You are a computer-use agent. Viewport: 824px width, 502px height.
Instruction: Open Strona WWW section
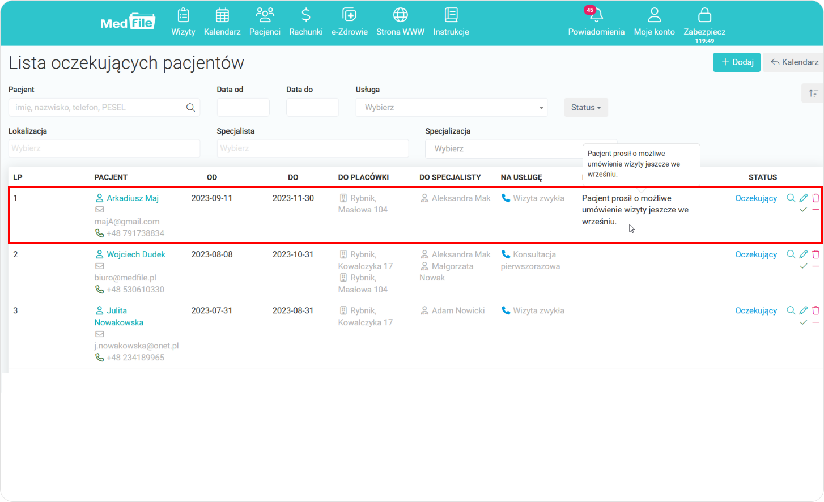click(x=400, y=22)
